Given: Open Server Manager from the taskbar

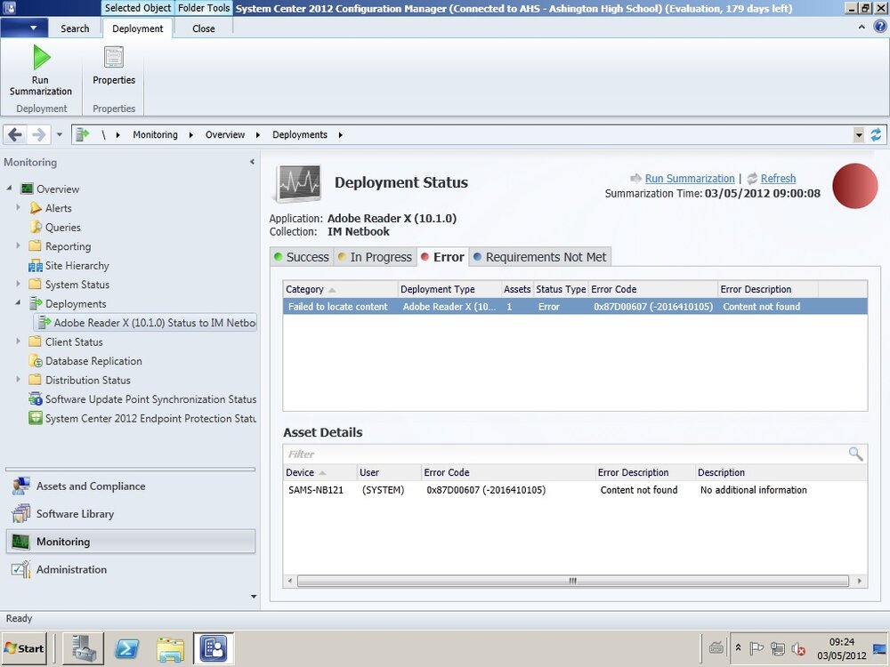Looking at the screenshot, I should click(83, 648).
